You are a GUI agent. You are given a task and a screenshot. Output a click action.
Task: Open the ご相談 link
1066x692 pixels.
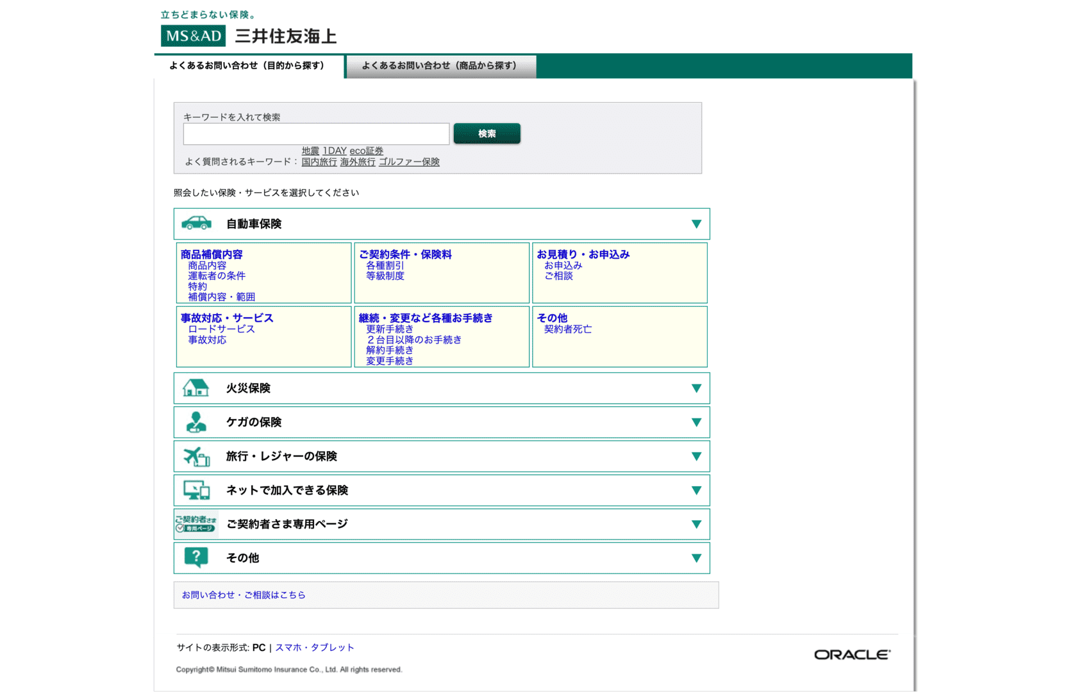558,276
